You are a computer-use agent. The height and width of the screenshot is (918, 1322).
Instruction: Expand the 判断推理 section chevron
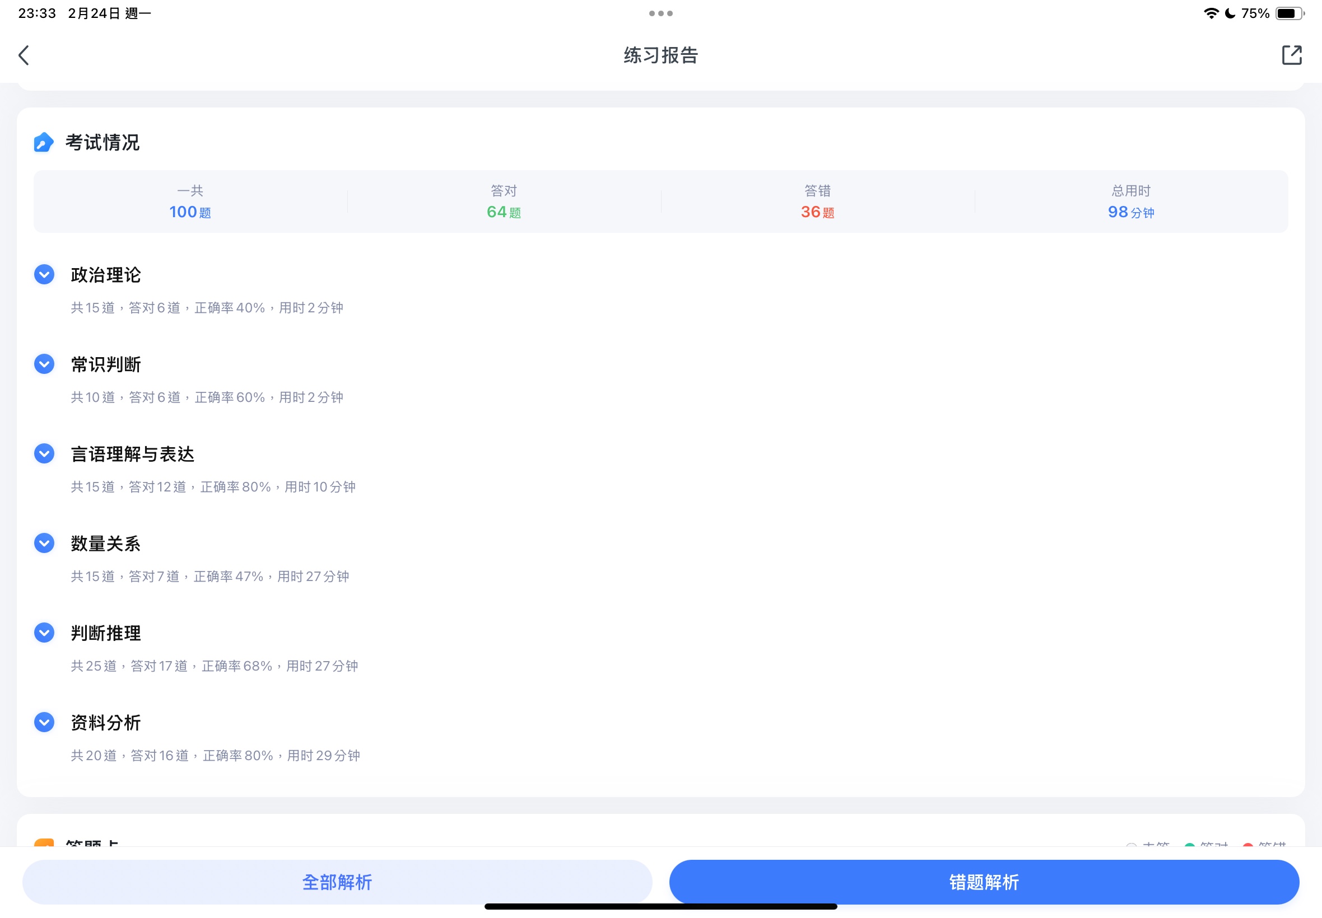[x=44, y=633]
